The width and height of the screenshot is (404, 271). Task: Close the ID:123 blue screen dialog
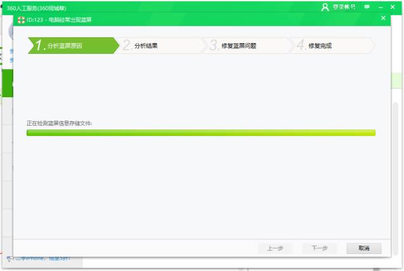click(383, 18)
